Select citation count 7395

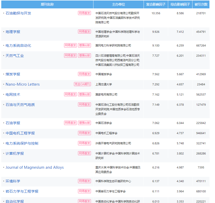pos(201,167)
